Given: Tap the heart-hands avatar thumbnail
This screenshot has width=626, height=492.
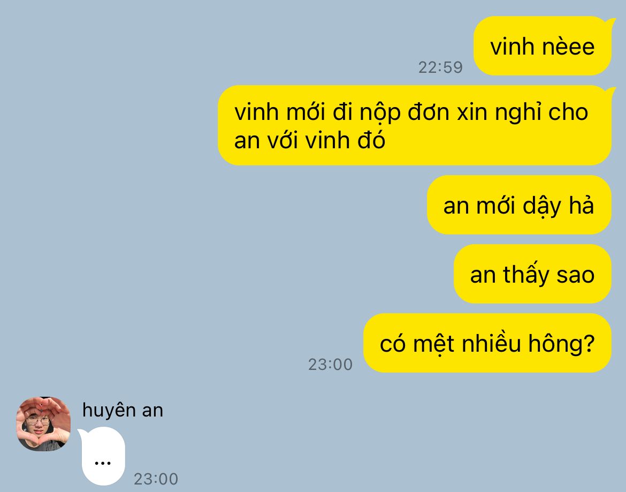Looking at the screenshot, I should pos(43,423).
